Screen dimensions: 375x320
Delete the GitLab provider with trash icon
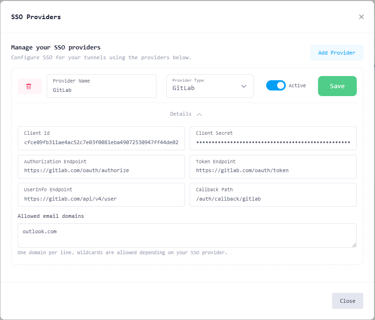pyautogui.click(x=29, y=86)
